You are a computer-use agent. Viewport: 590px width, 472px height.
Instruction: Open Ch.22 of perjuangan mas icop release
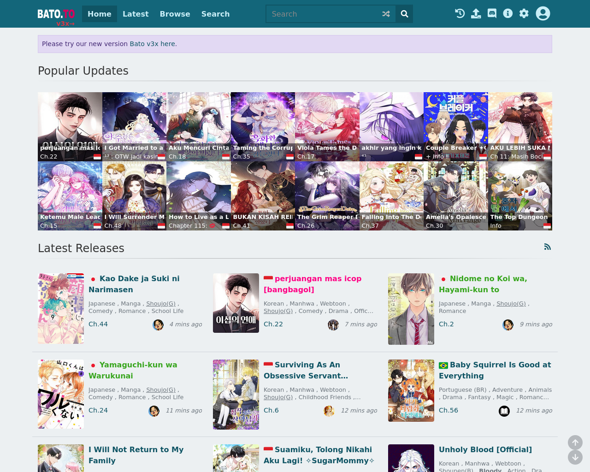click(x=273, y=324)
